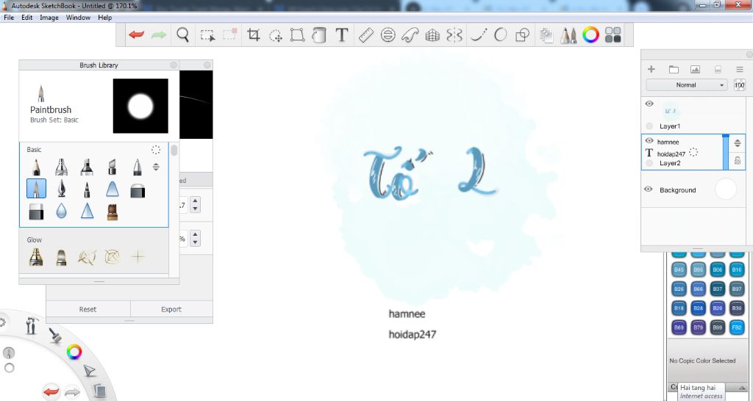Add a layer group folder
753x401 pixels.
[674, 70]
